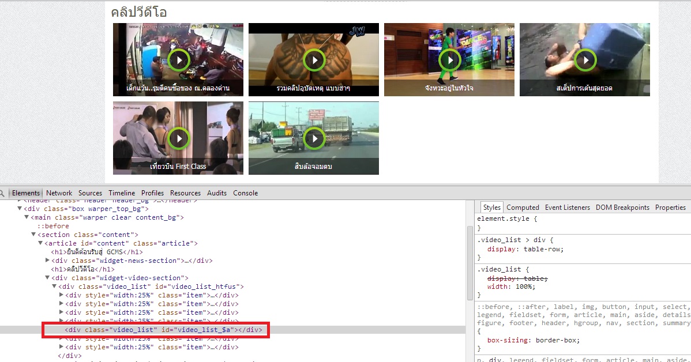691x362 pixels.
Task: Expand the 'widget-news-section' div node
Action: pos(47,261)
